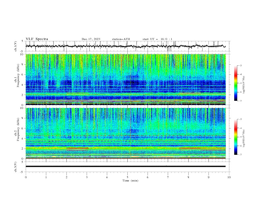Click the final time tick label "10" on the x-axis
This screenshot has width=258, height=199.
pyautogui.click(x=229, y=177)
